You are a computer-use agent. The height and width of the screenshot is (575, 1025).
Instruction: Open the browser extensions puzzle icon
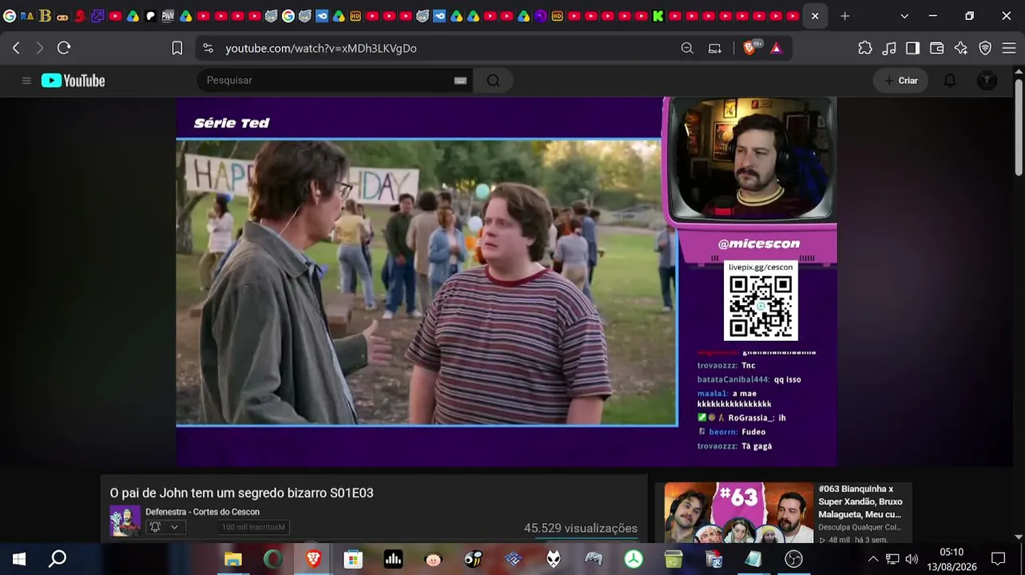(865, 48)
